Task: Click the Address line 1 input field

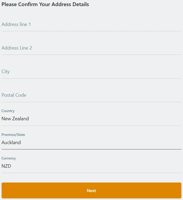Action: pos(91,25)
